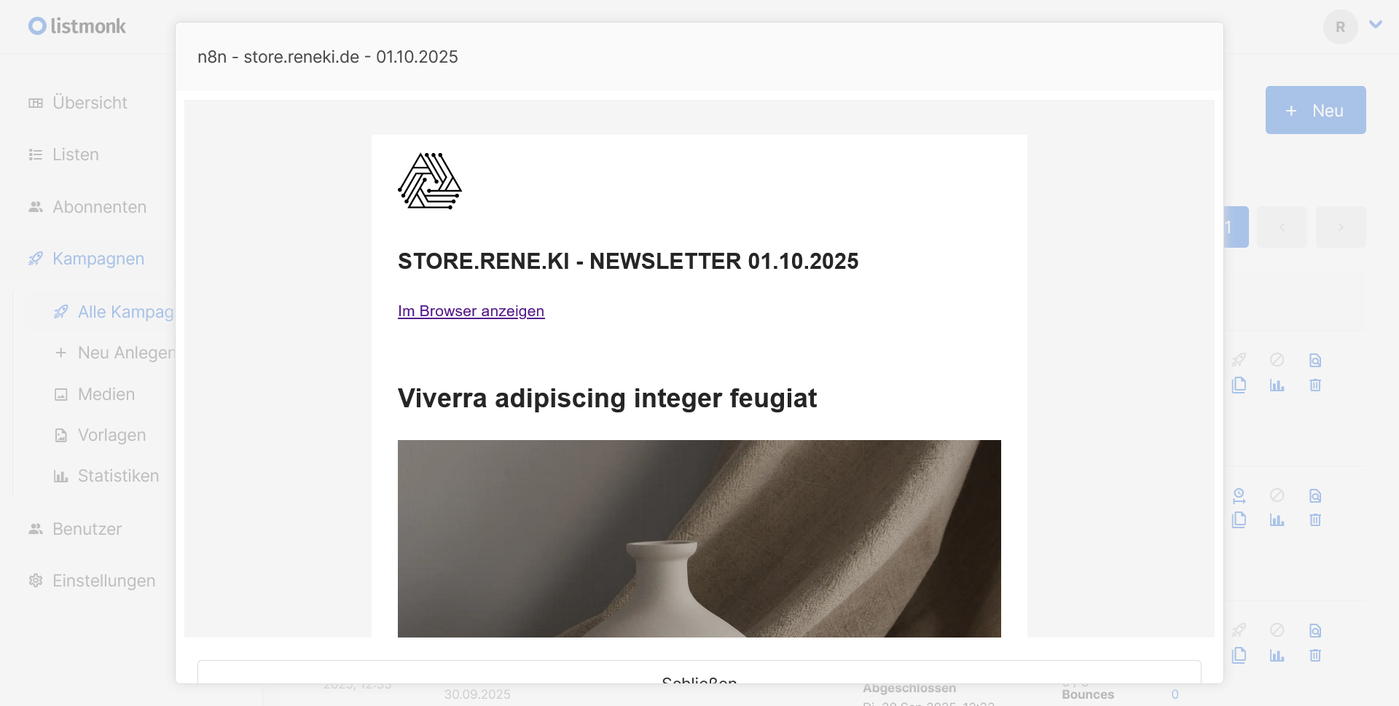This screenshot has width=1399, height=706.
Task: Clone the first listed campaign
Action: 1239,385
